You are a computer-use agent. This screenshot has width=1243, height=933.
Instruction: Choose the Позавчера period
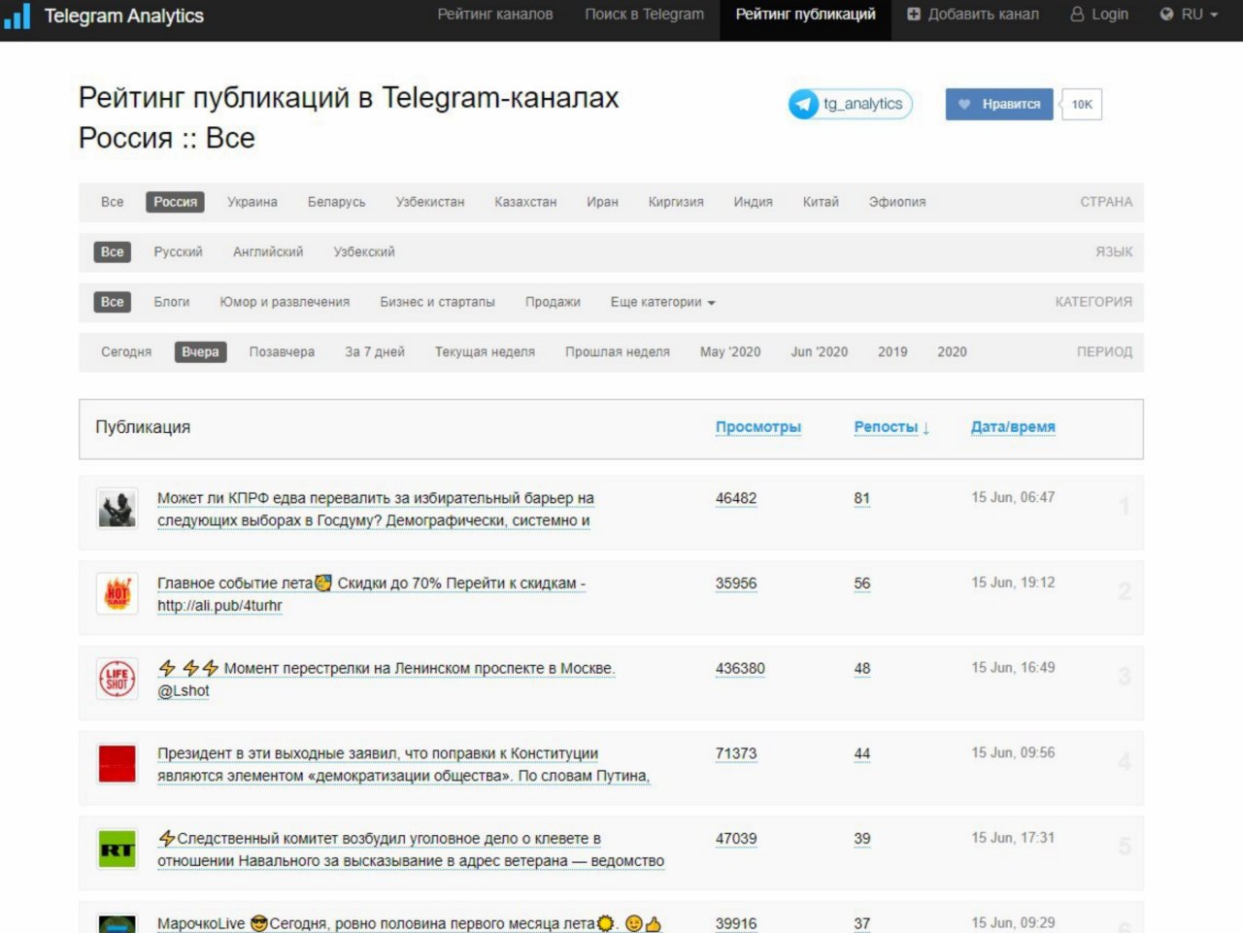pos(282,351)
